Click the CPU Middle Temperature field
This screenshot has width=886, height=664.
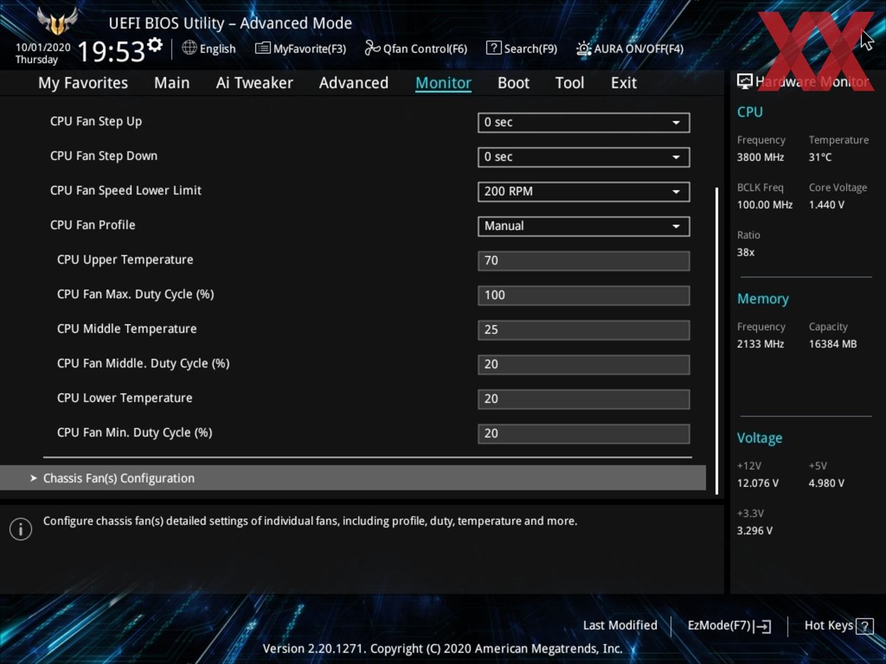(584, 329)
